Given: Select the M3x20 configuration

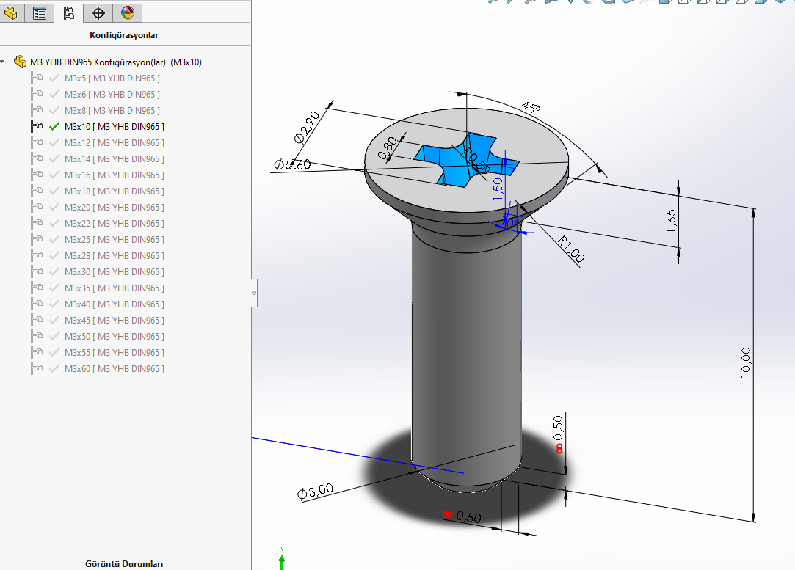Looking at the screenshot, I should (x=114, y=208).
